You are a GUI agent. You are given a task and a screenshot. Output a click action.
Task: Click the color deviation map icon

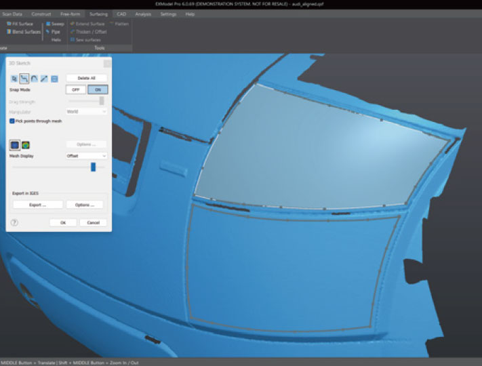(26, 145)
